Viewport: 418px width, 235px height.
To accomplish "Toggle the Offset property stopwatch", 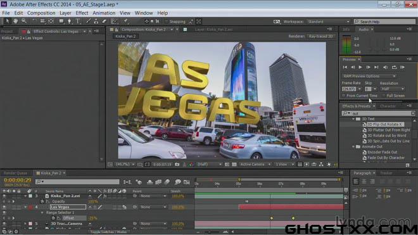I will coord(53,218).
